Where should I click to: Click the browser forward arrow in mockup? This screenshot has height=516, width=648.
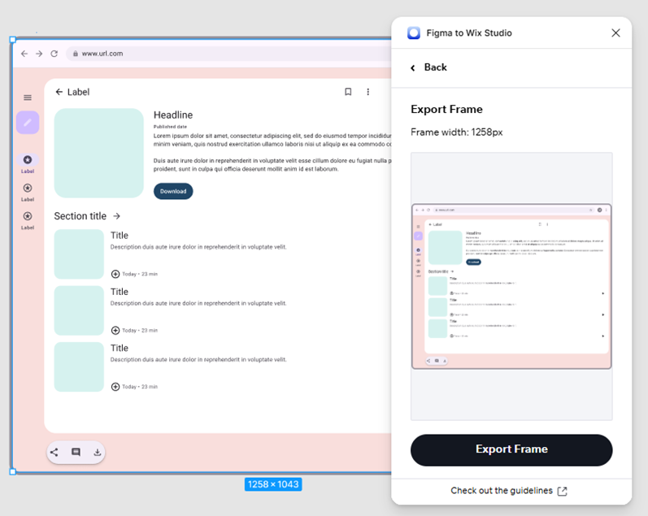point(39,54)
